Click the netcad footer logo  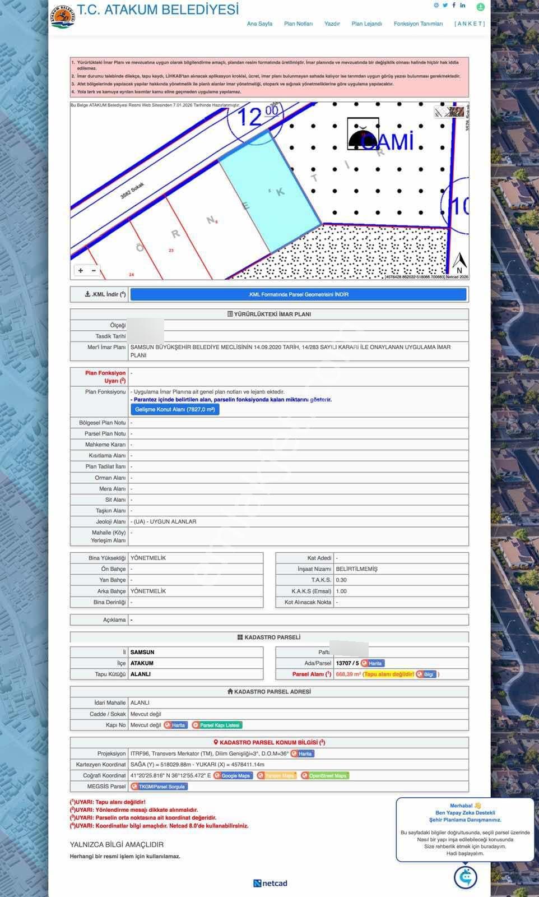(x=270, y=884)
